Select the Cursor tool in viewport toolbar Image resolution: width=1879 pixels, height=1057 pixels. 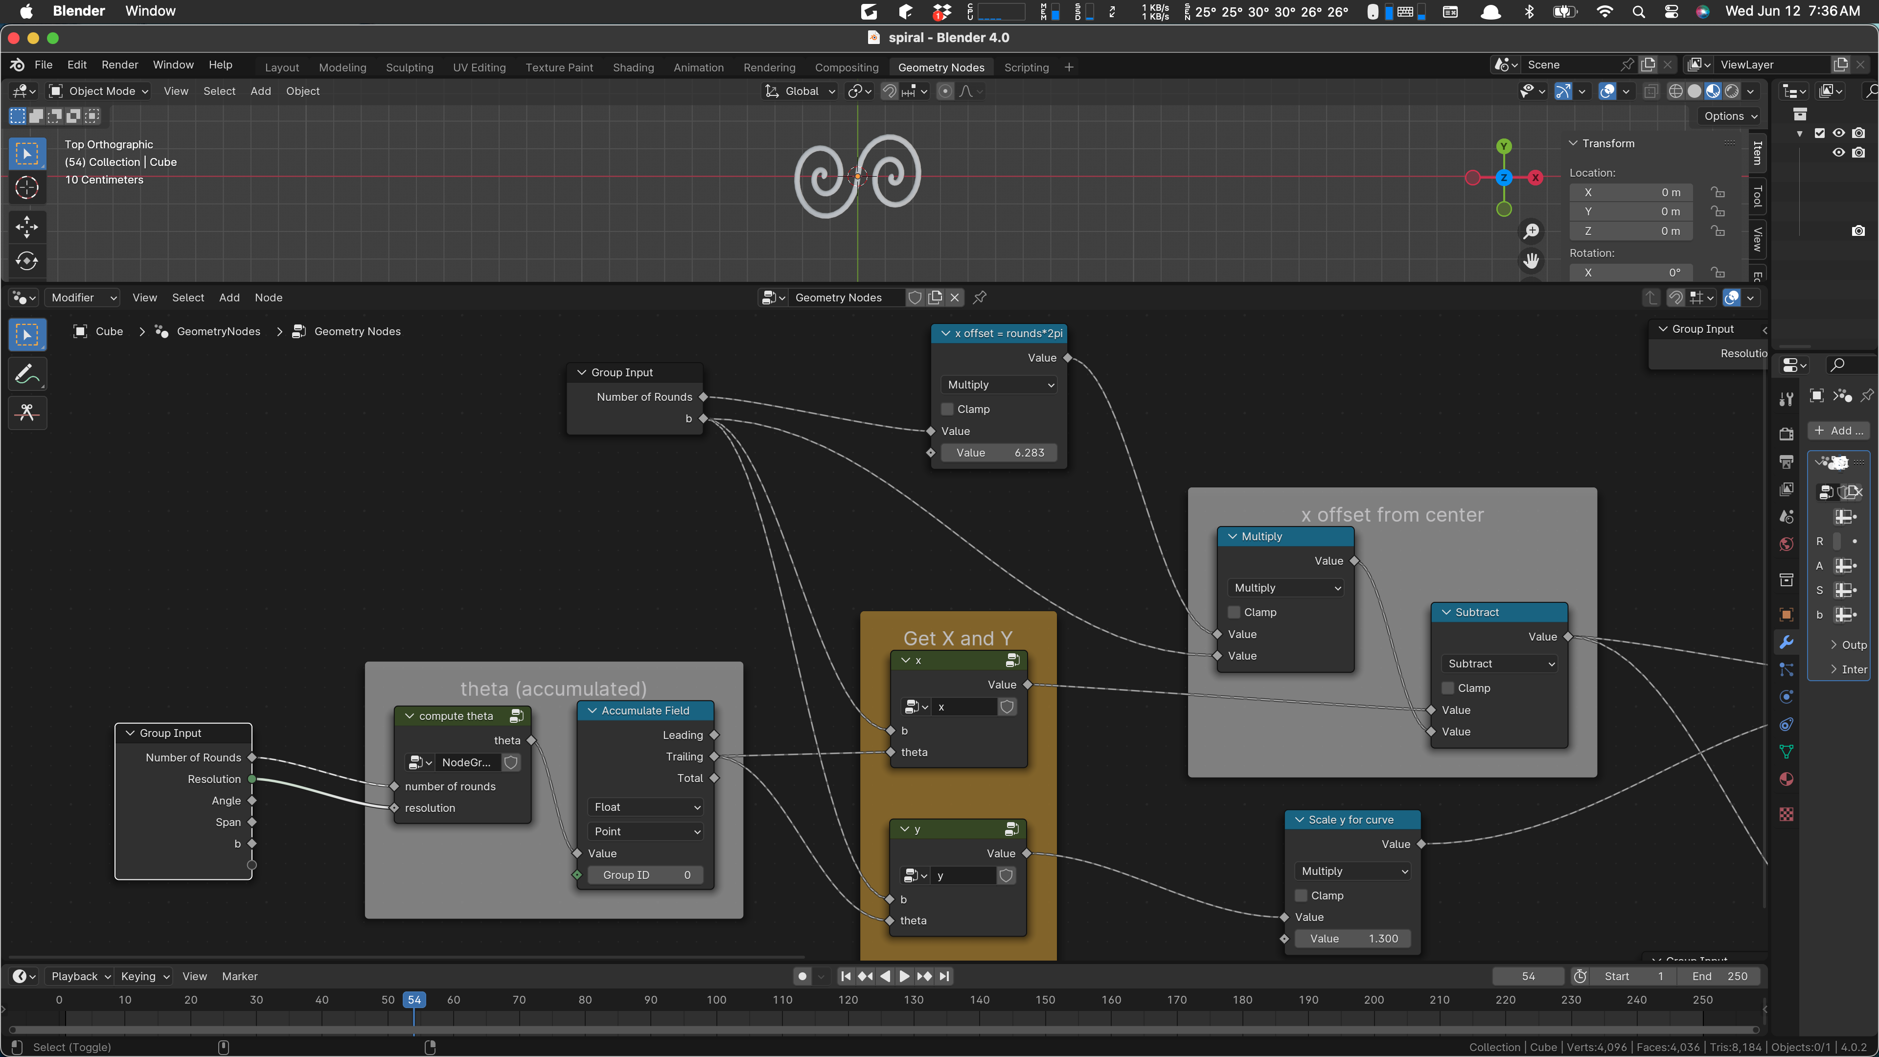pos(27,188)
